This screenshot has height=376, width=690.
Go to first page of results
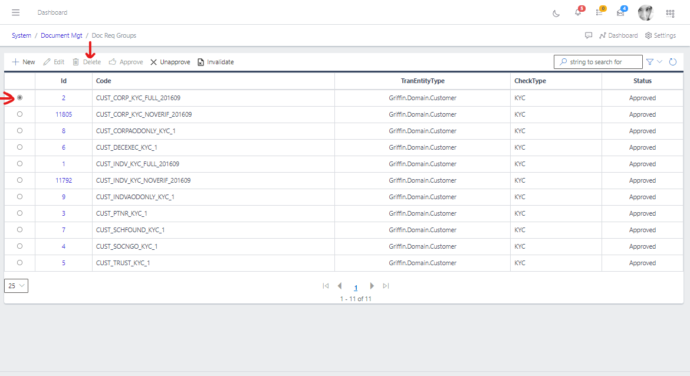[326, 286]
